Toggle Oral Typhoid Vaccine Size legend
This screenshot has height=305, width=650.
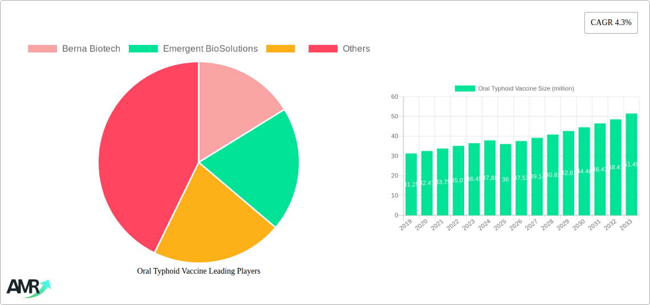coord(514,88)
